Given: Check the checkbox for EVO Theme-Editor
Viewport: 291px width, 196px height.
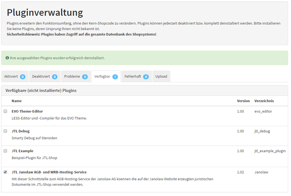Looking at the screenshot, I should pos(5,111).
